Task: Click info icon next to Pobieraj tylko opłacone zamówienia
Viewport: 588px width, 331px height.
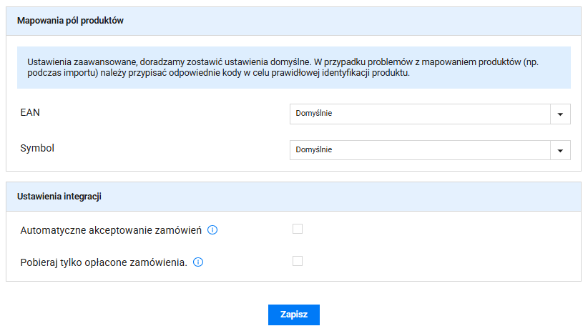Action: (x=198, y=262)
